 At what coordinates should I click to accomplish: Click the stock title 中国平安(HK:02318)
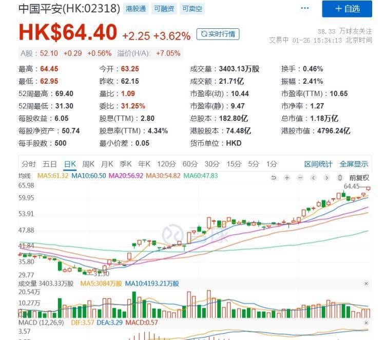(69, 8)
